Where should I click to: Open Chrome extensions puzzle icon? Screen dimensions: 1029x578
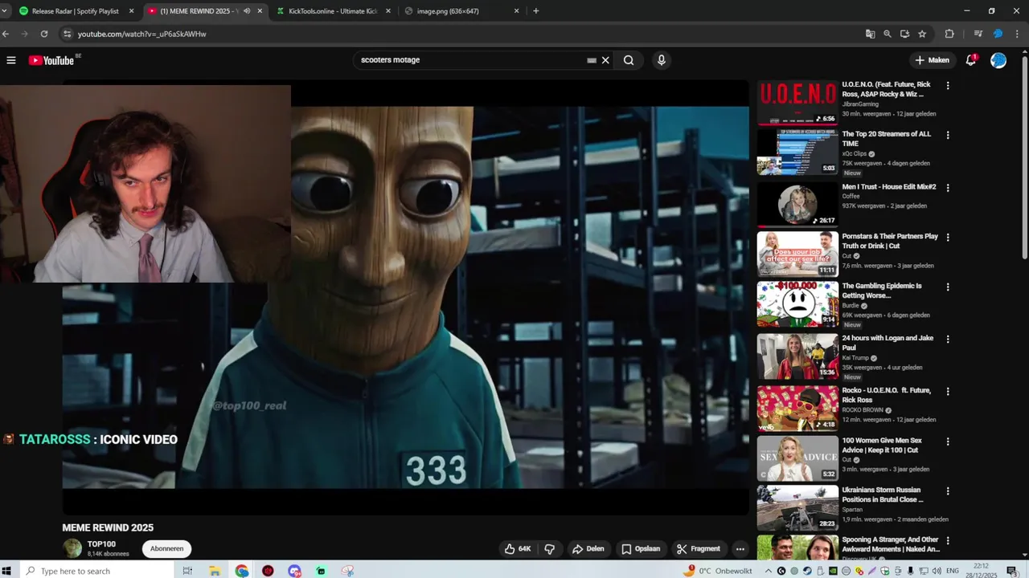pyautogui.click(x=949, y=34)
